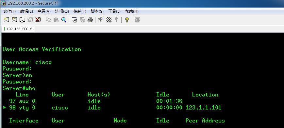Open the 查看(V) menu
Image resolution: width=284 pixels, height=128 pixels.
coord(44,11)
